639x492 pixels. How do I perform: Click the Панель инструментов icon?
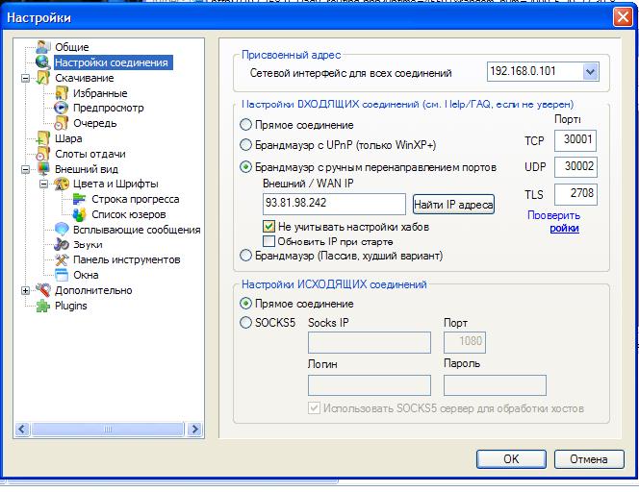(x=62, y=260)
